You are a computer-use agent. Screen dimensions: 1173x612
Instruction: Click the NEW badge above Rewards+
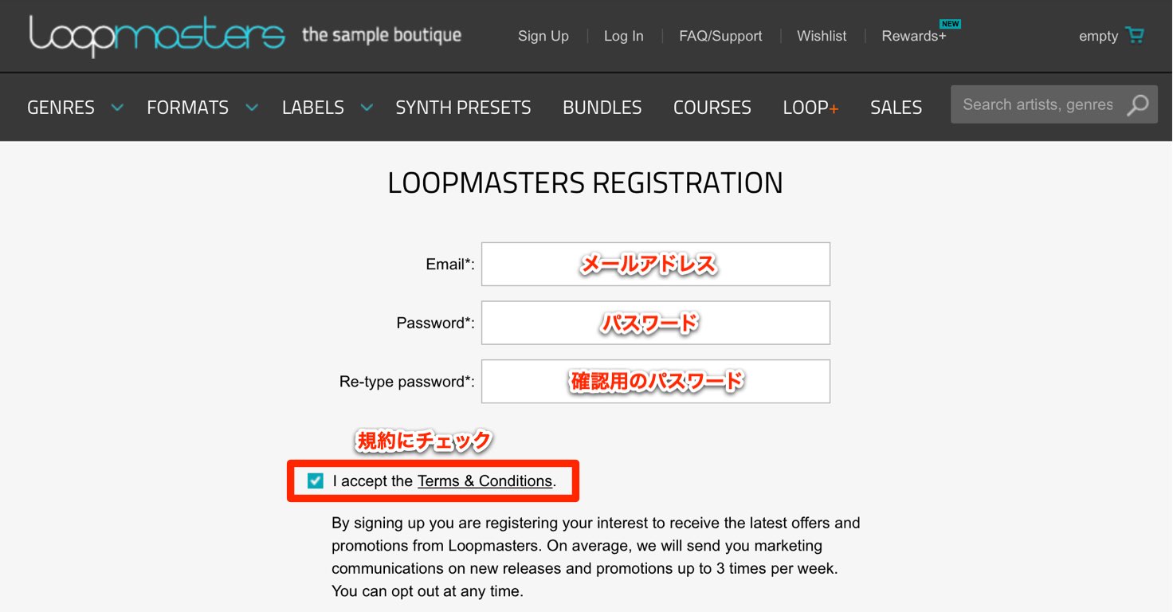(x=950, y=24)
